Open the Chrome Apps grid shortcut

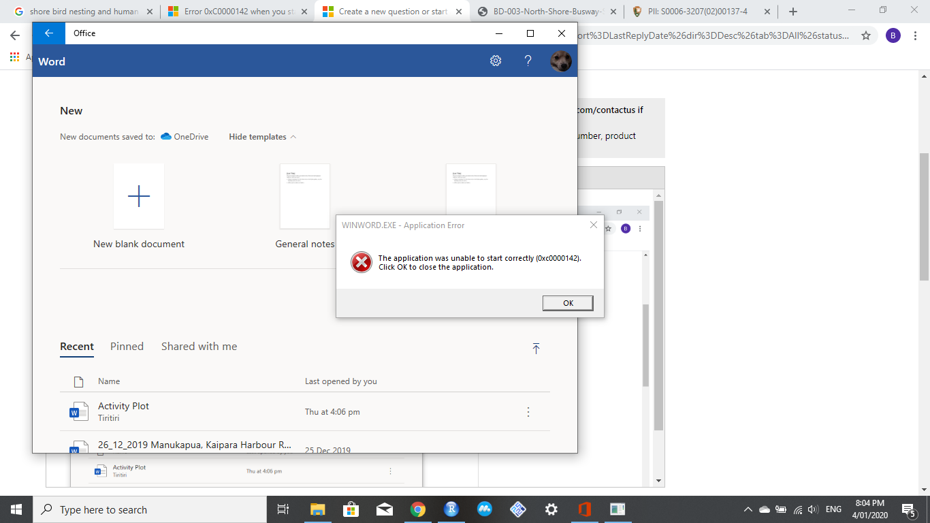click(x=14, y=57)
